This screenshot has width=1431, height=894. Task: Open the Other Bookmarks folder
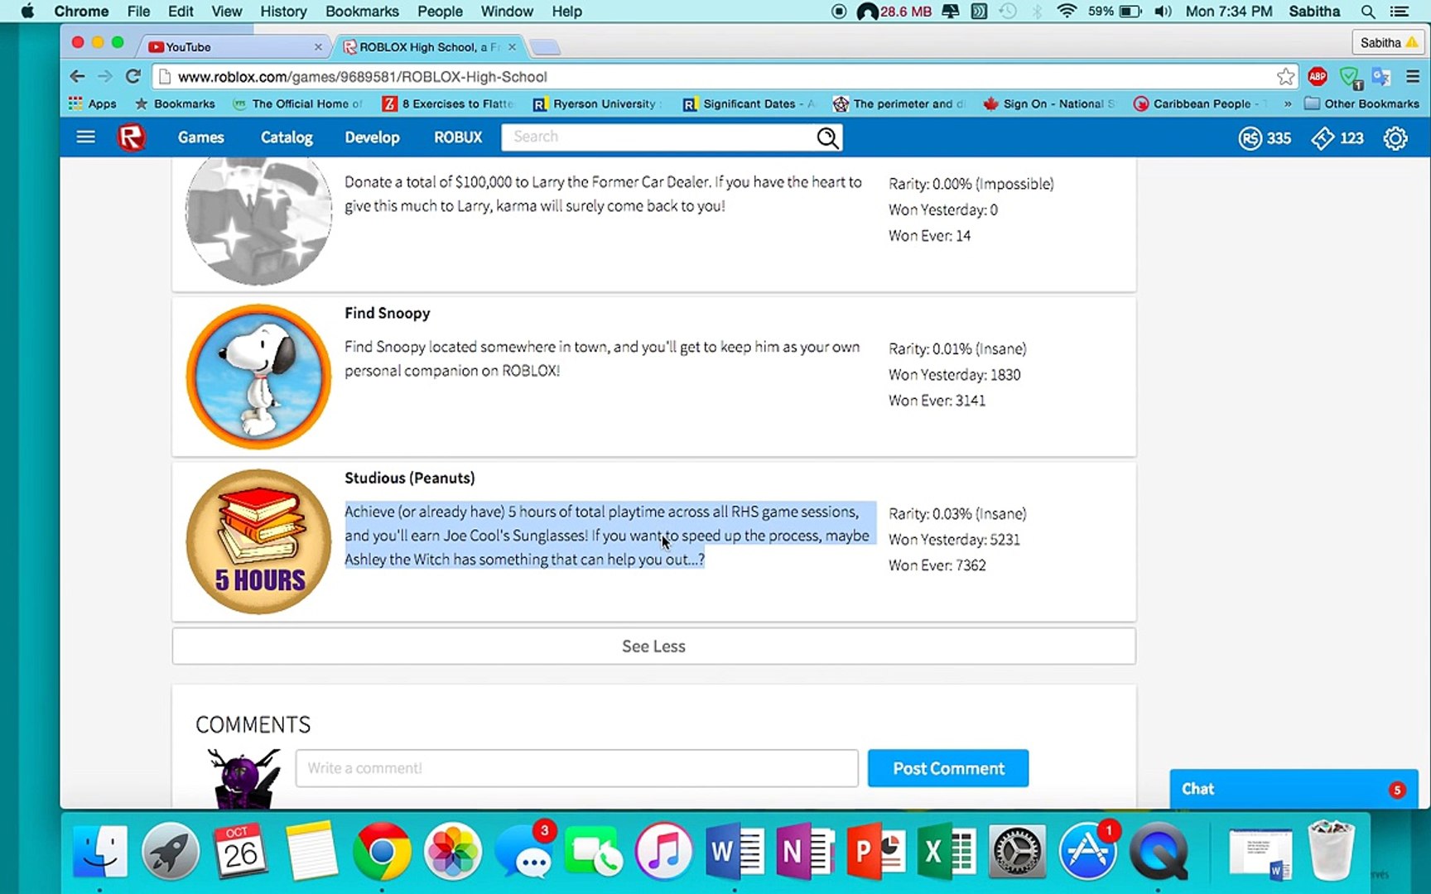1361,103
